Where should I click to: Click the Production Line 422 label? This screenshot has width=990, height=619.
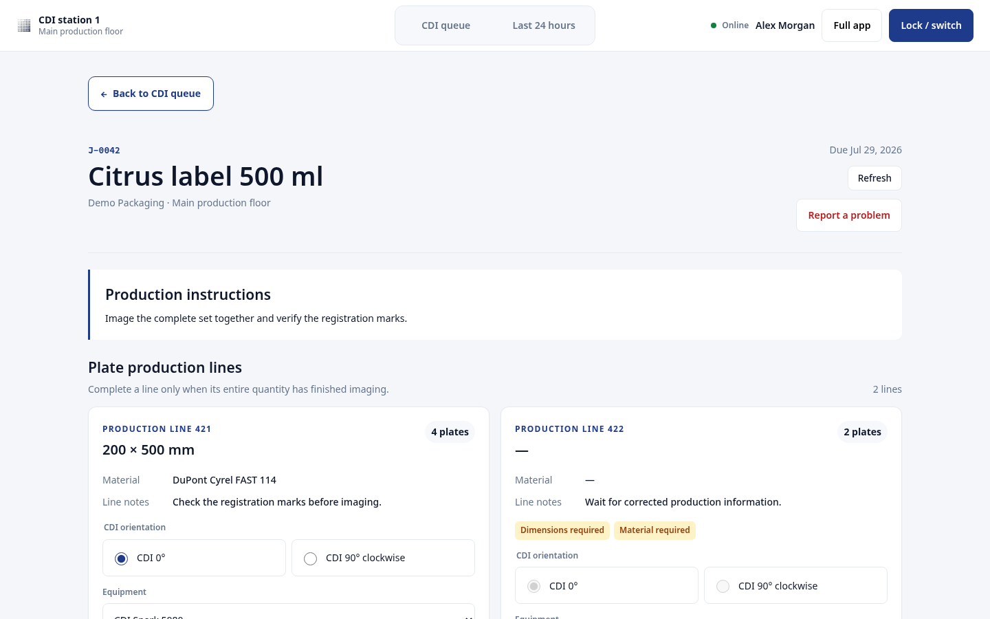click(x=569, y=428)
